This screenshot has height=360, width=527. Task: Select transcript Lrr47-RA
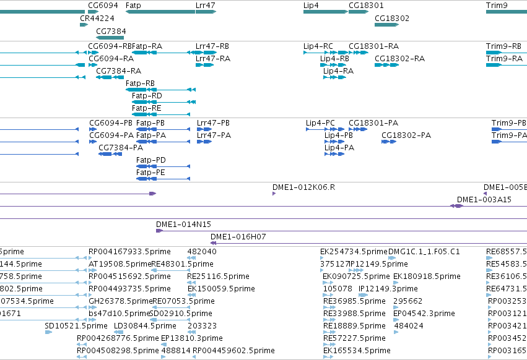click(204, 65)
